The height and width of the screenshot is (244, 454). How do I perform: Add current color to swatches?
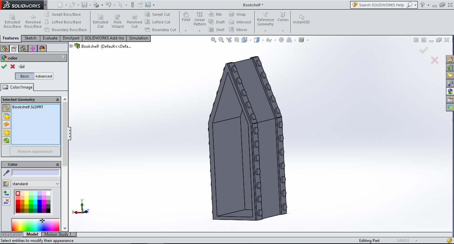(6, 193)
